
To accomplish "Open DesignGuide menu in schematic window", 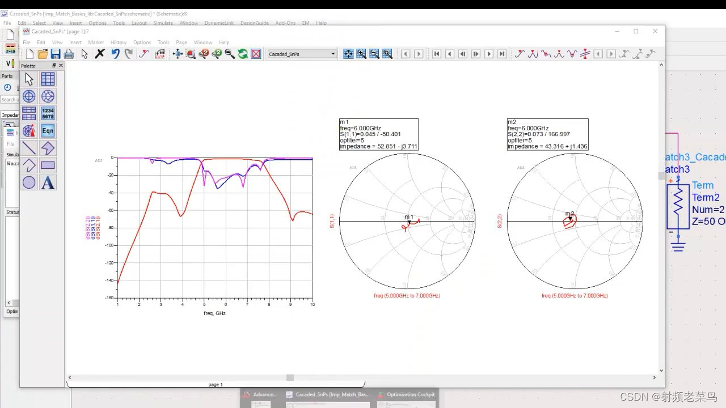I will [254, 23].
